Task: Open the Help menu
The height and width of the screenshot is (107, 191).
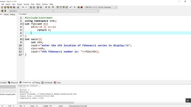Action: pyautogui.click(x=51, y=4)
